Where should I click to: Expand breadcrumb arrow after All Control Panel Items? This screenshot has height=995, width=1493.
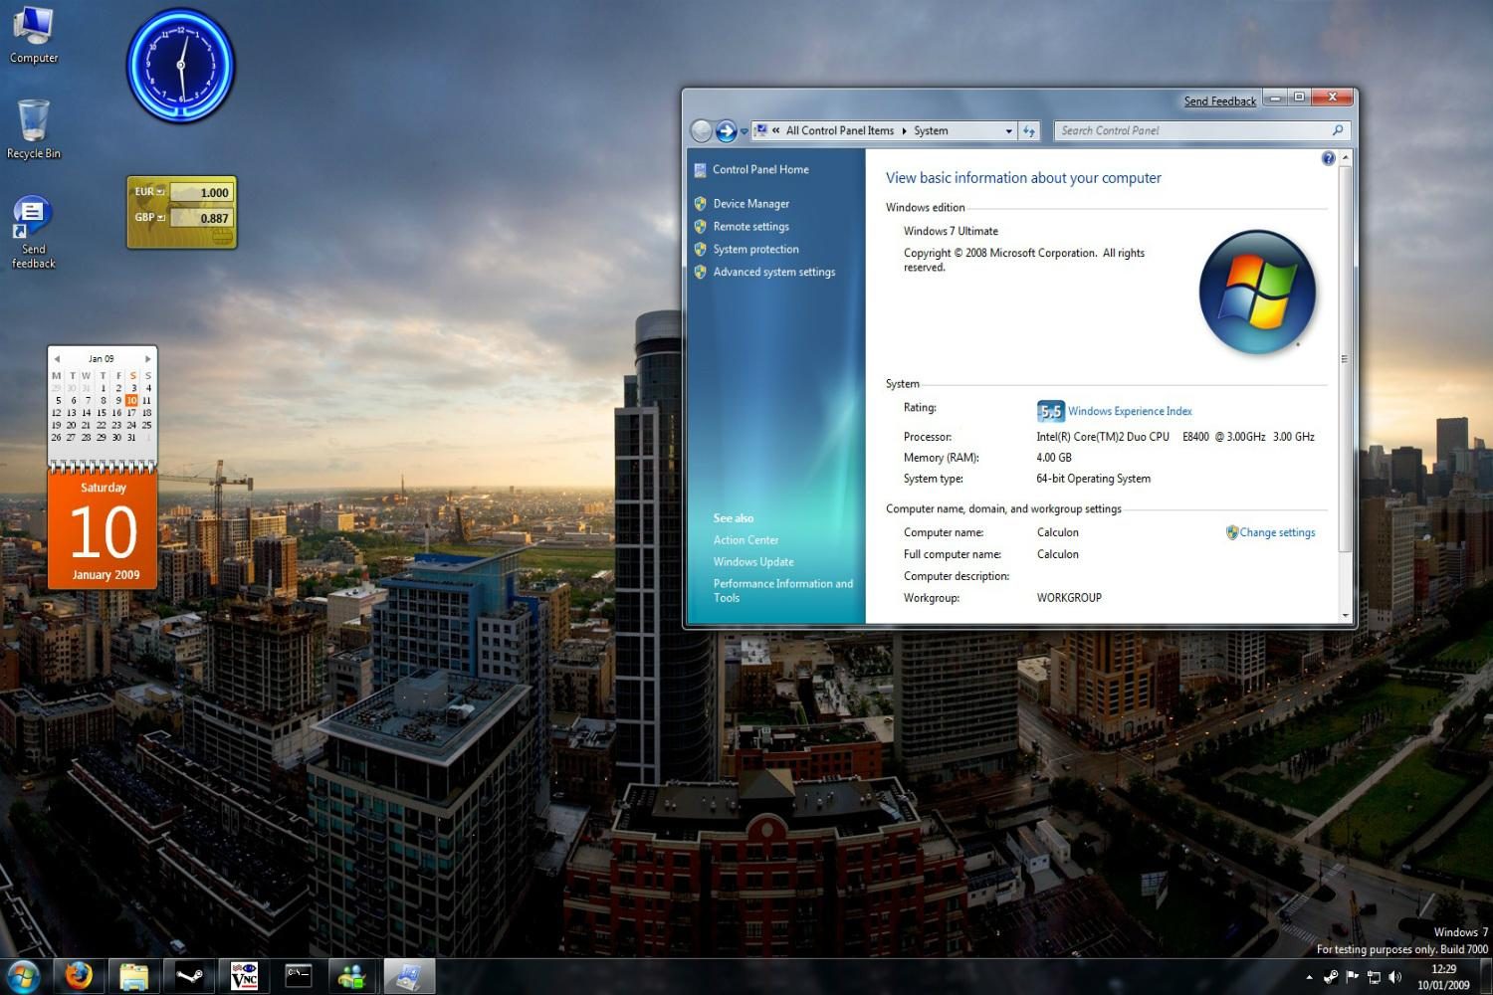[x=904, y=130]
